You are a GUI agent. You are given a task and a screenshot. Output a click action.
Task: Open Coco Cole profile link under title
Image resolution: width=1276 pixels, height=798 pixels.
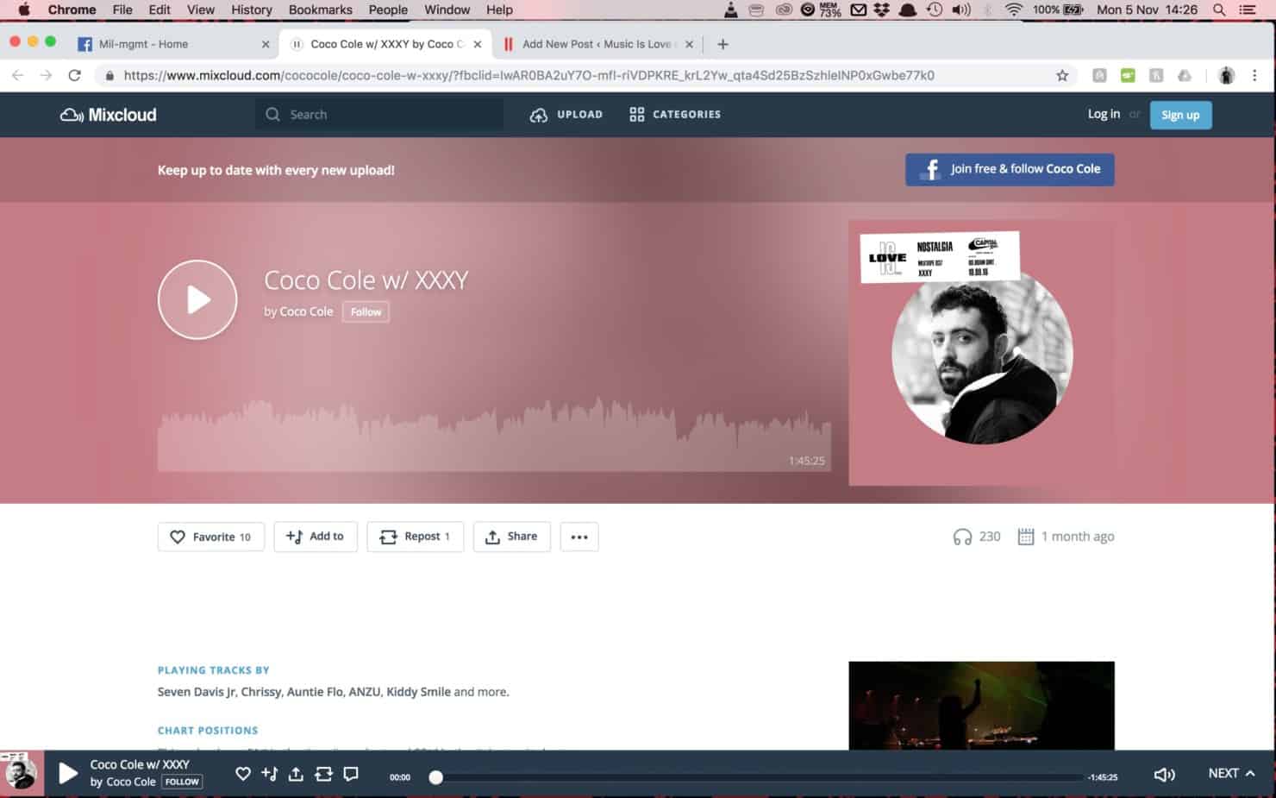click(x=306, y=311)
